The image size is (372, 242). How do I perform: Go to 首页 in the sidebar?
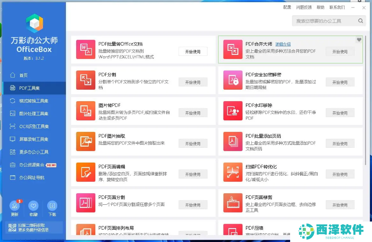tap(34, 75)
